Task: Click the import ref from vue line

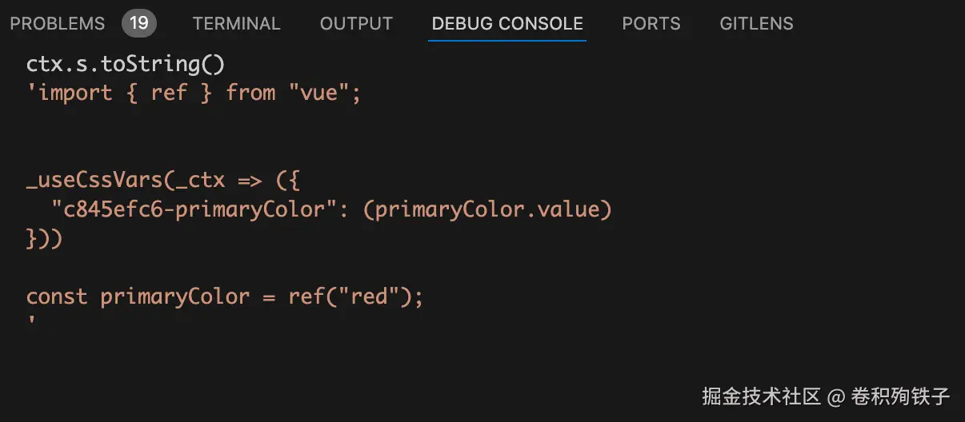Action: point(194,93)
